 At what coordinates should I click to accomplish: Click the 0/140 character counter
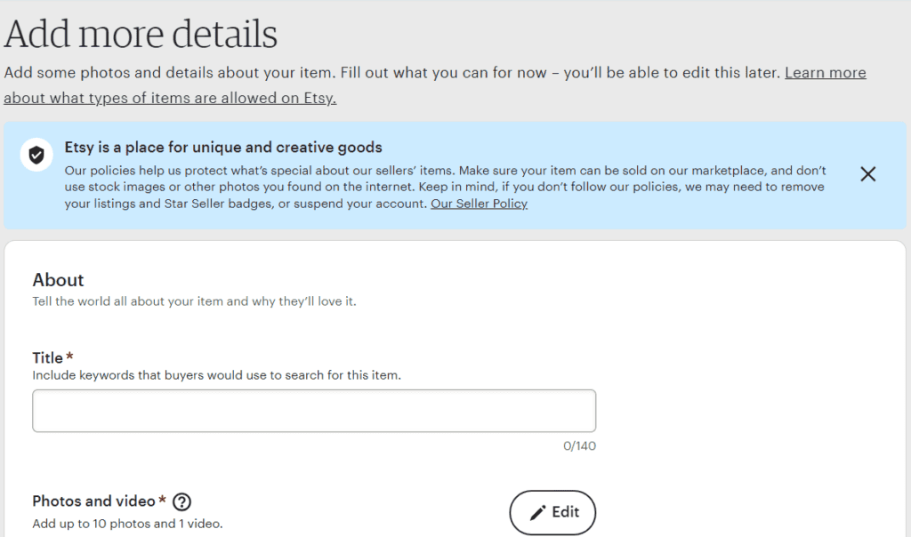pyautogui.click(x=577, y=445)
